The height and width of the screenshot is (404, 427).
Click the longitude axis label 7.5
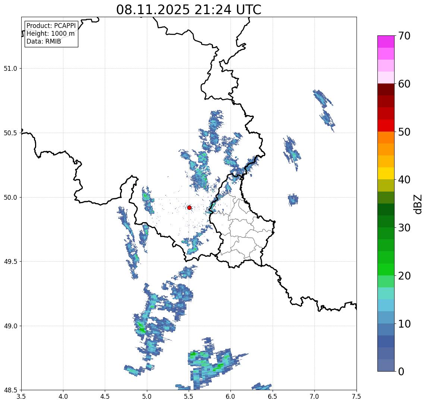tap(357, 397)
